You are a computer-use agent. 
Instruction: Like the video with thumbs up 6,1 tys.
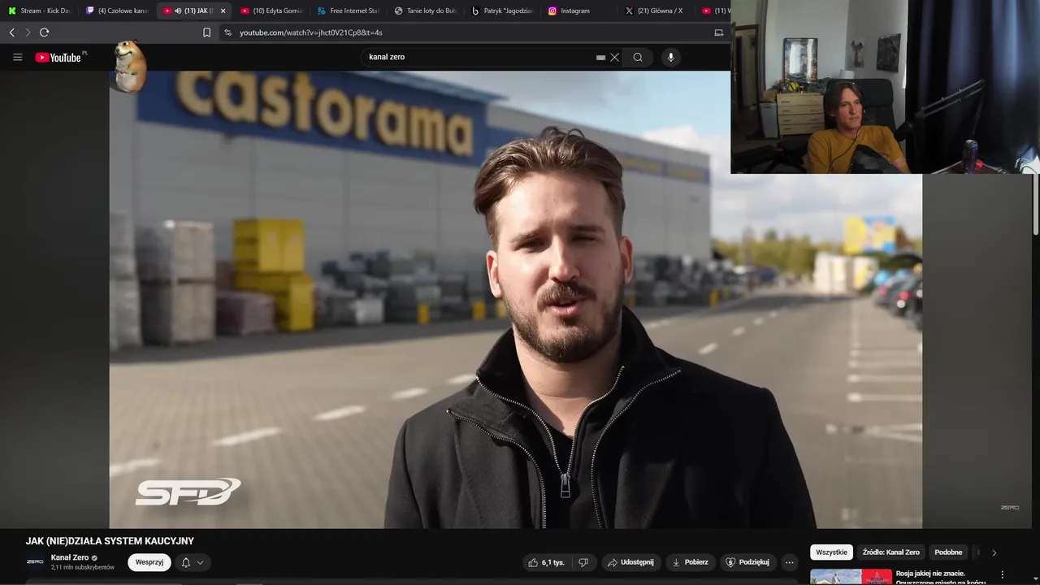546,562
